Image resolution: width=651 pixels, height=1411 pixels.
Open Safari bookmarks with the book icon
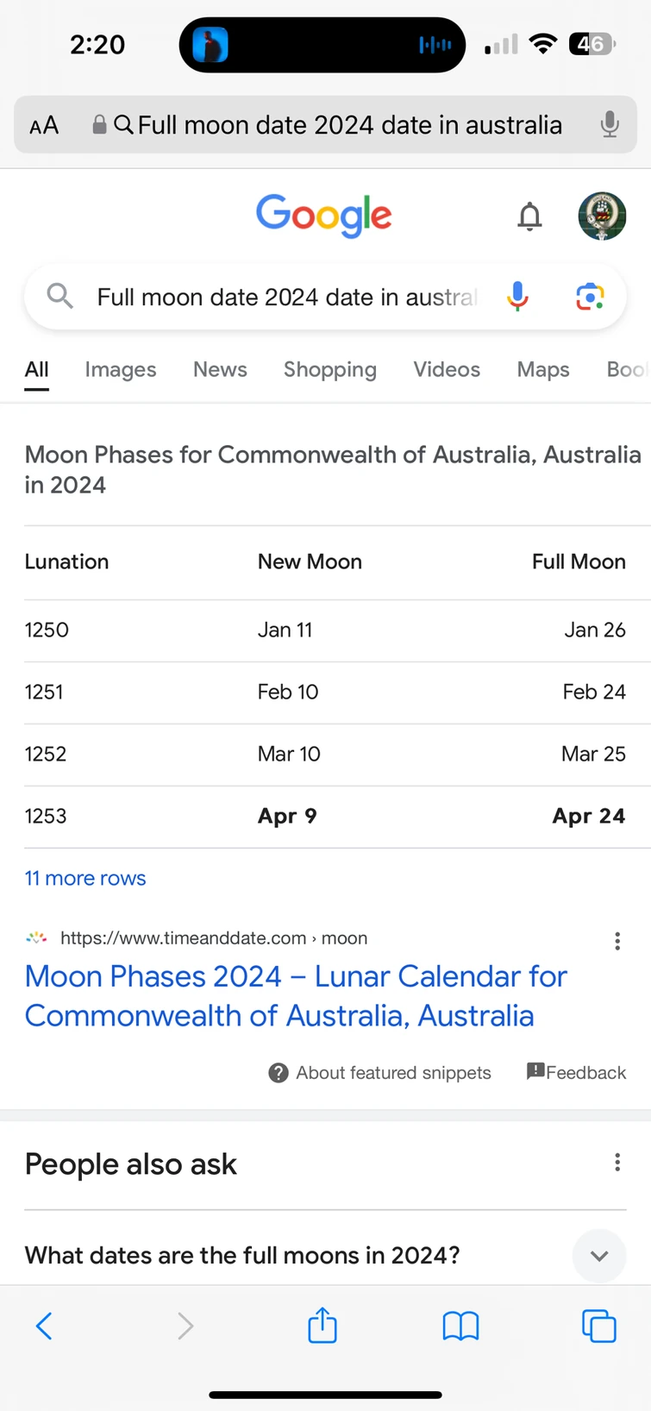[460, 1326]
